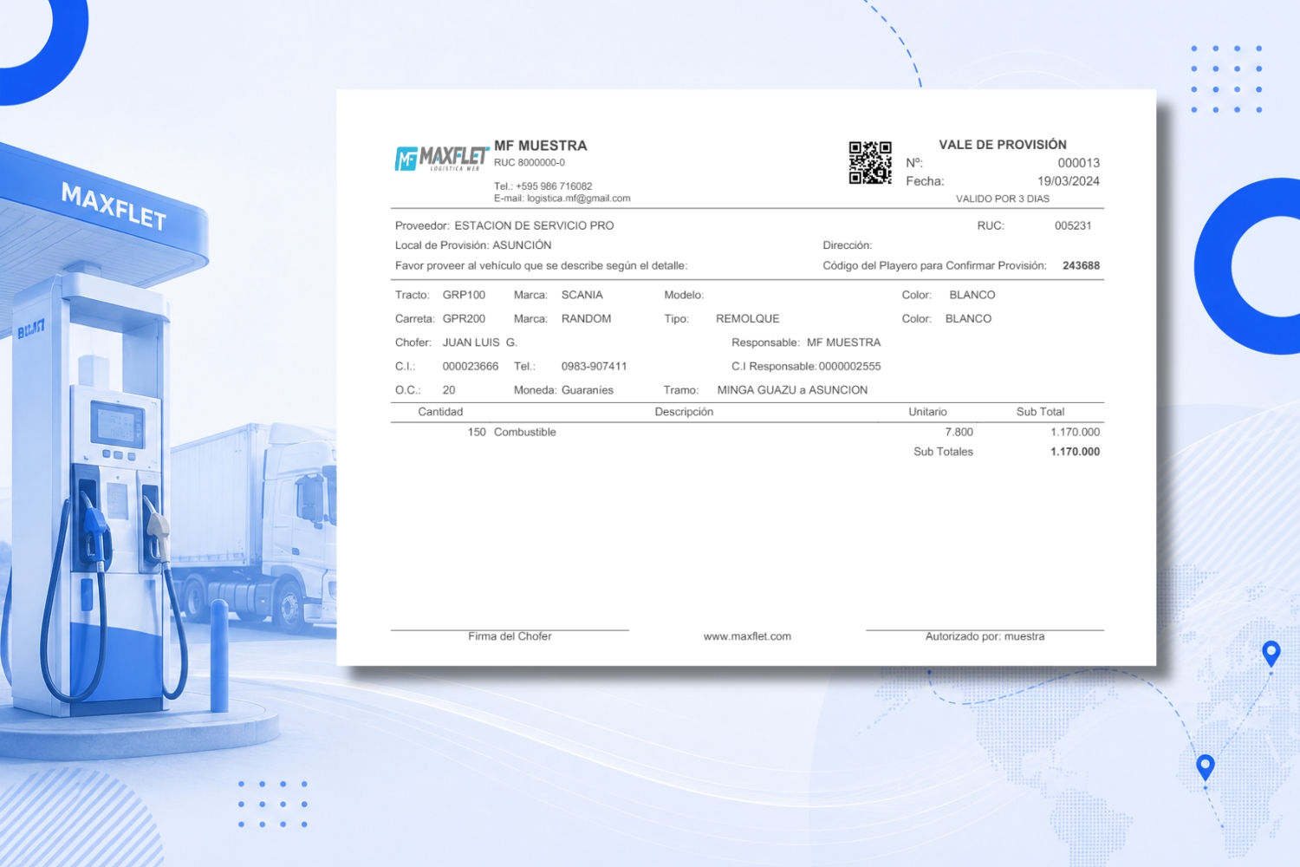This screenshot has height=867, width=1300.
Task: Click Carreta color BLANCO
Action: pos(968,319)
